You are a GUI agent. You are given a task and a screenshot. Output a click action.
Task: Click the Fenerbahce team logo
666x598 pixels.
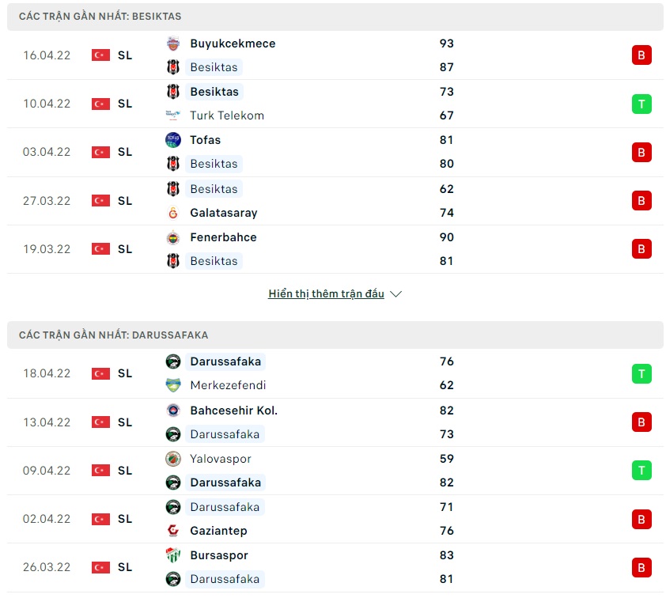pyautogui.click(x=173, y=237)
